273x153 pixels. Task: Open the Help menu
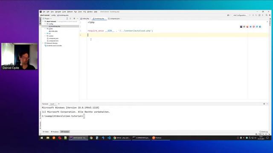[x=96, y=12]
